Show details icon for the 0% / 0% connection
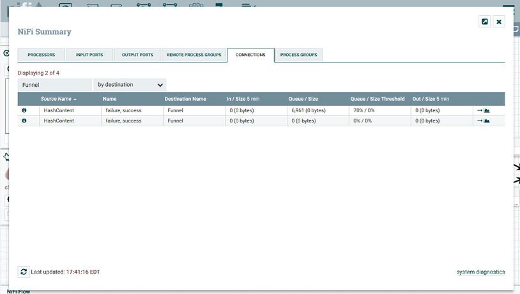 (24, 121)
